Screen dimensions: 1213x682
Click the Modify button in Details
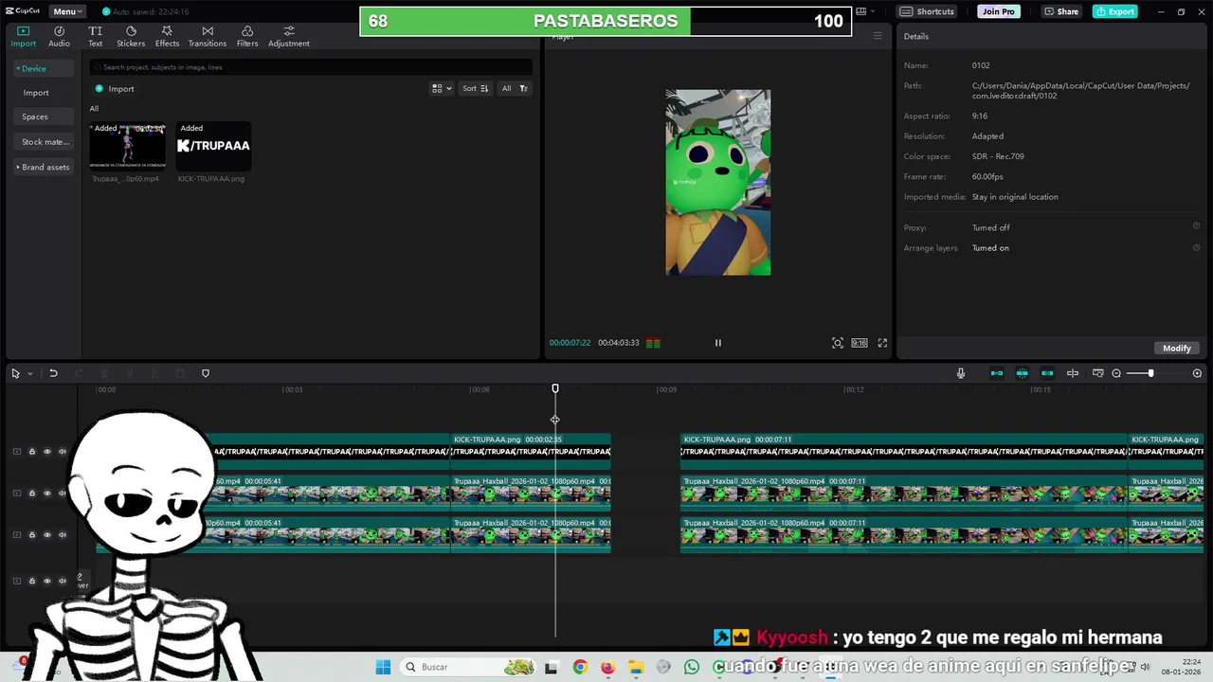(1176, 348)
